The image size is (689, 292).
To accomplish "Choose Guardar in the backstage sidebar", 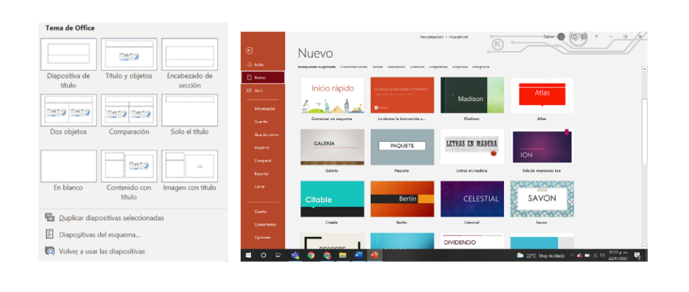I will click(x=261, y=122).
